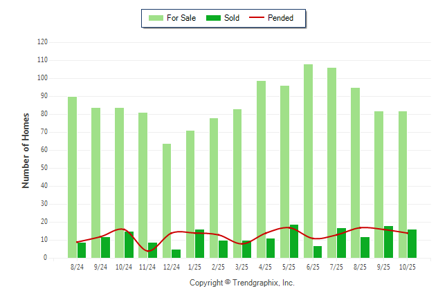Toggle the For Sale series legend label
The image size is (447, 300).
(181, 18)
